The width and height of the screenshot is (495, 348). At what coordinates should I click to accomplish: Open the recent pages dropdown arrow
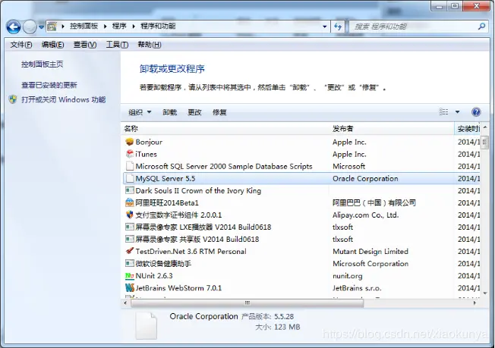point(41,27)
